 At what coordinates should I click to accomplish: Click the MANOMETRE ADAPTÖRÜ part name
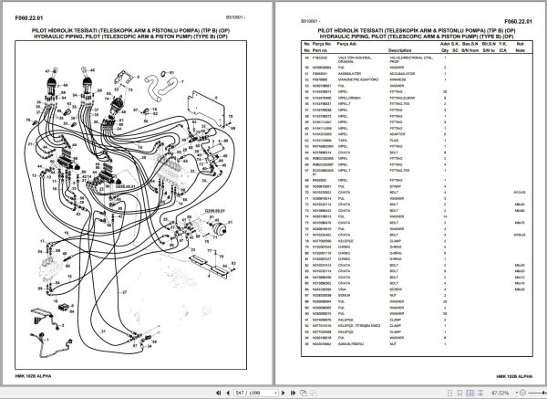[x=358, y=79]
